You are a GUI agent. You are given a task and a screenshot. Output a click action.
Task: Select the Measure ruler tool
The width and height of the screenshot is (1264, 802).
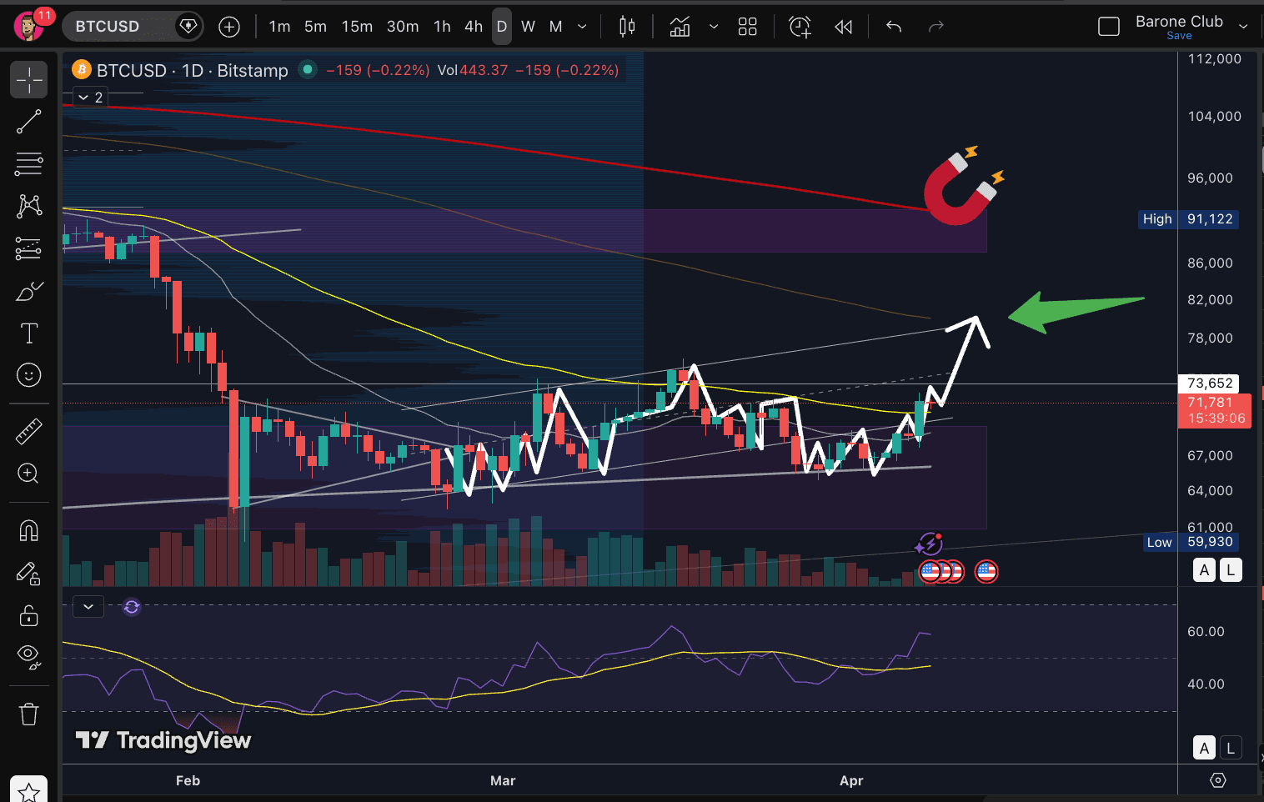pyautogui.click(x=28, y=431)
